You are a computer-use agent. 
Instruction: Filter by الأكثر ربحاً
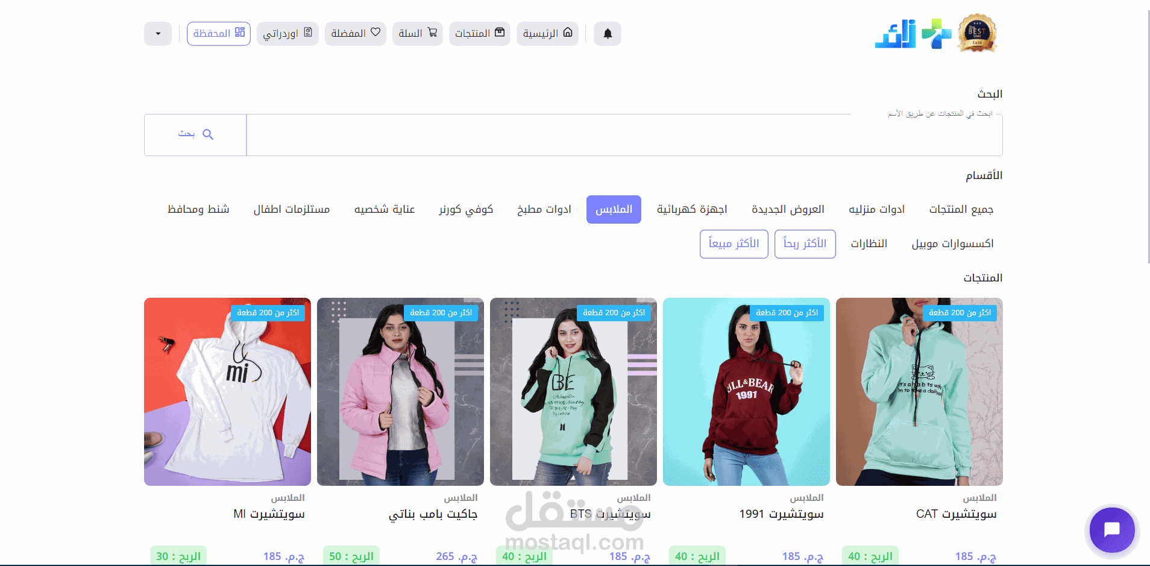pos(805,244)
